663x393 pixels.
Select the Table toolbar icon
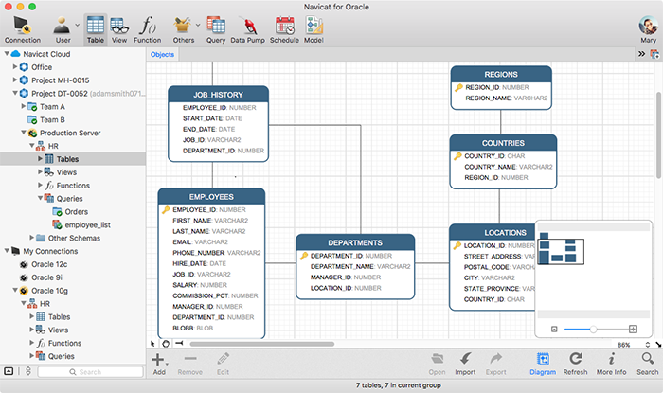click(x=96, y=29)
